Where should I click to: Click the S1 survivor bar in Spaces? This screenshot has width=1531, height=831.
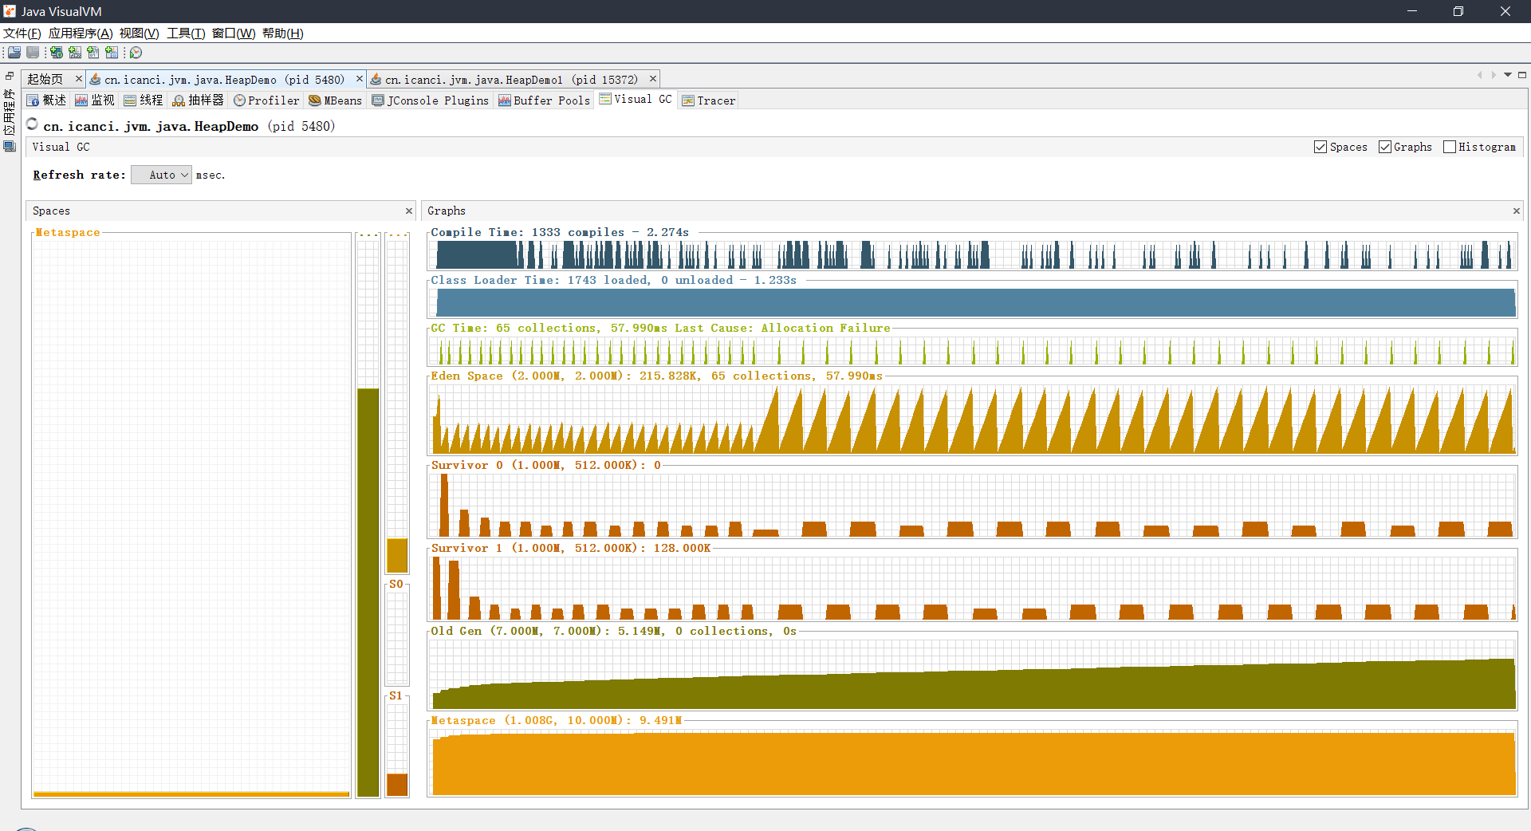coord(397,785)
